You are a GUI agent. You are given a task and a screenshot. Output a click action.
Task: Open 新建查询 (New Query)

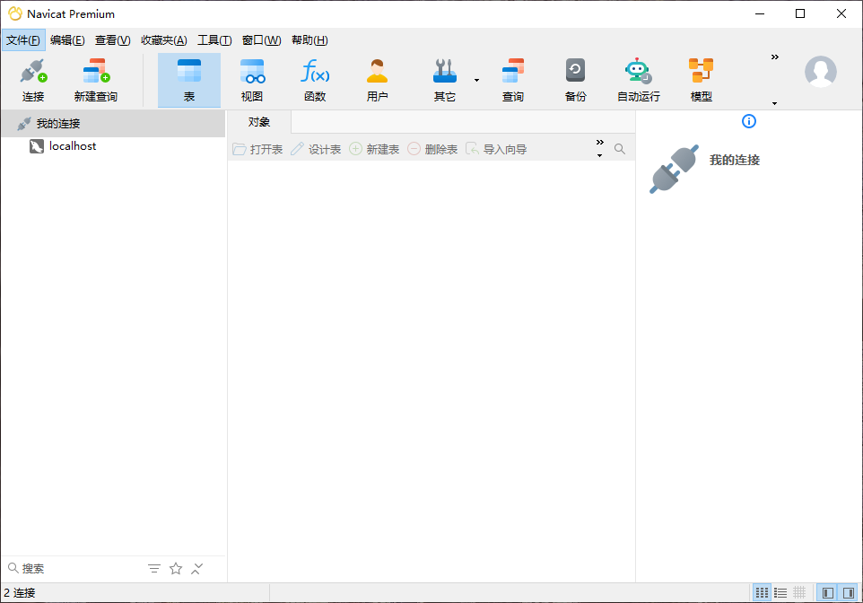(96, 81)
